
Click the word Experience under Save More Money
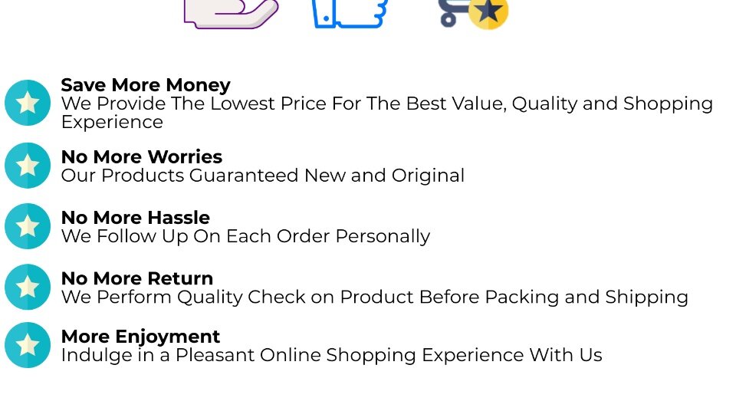[112, 122]
